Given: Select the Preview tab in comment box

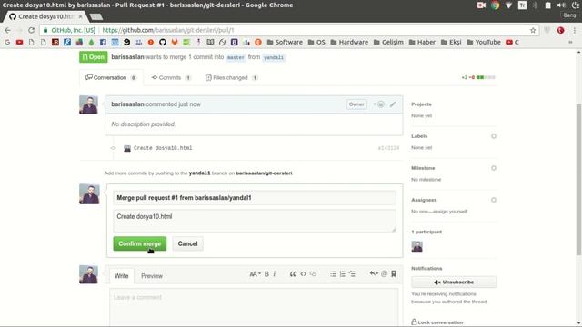Looking at the screenshot, I should (x=152, y=276).
